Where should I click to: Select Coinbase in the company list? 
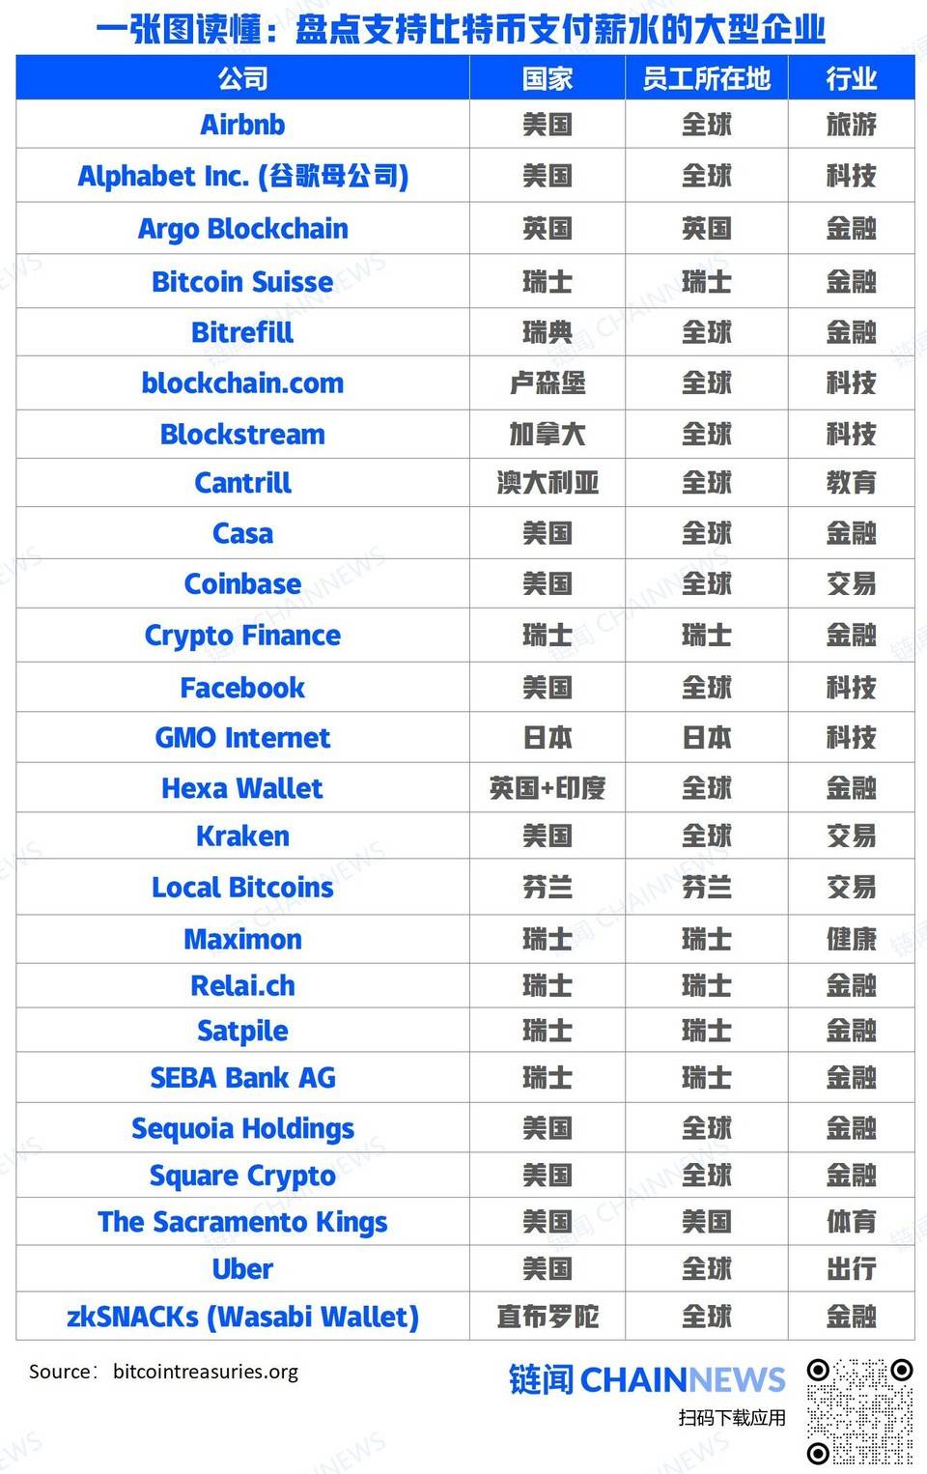(x=242, y=583)
